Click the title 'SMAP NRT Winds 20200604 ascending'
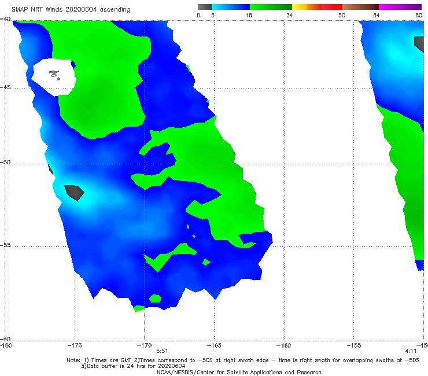This screenshot has width=428, height=376. 71,10
